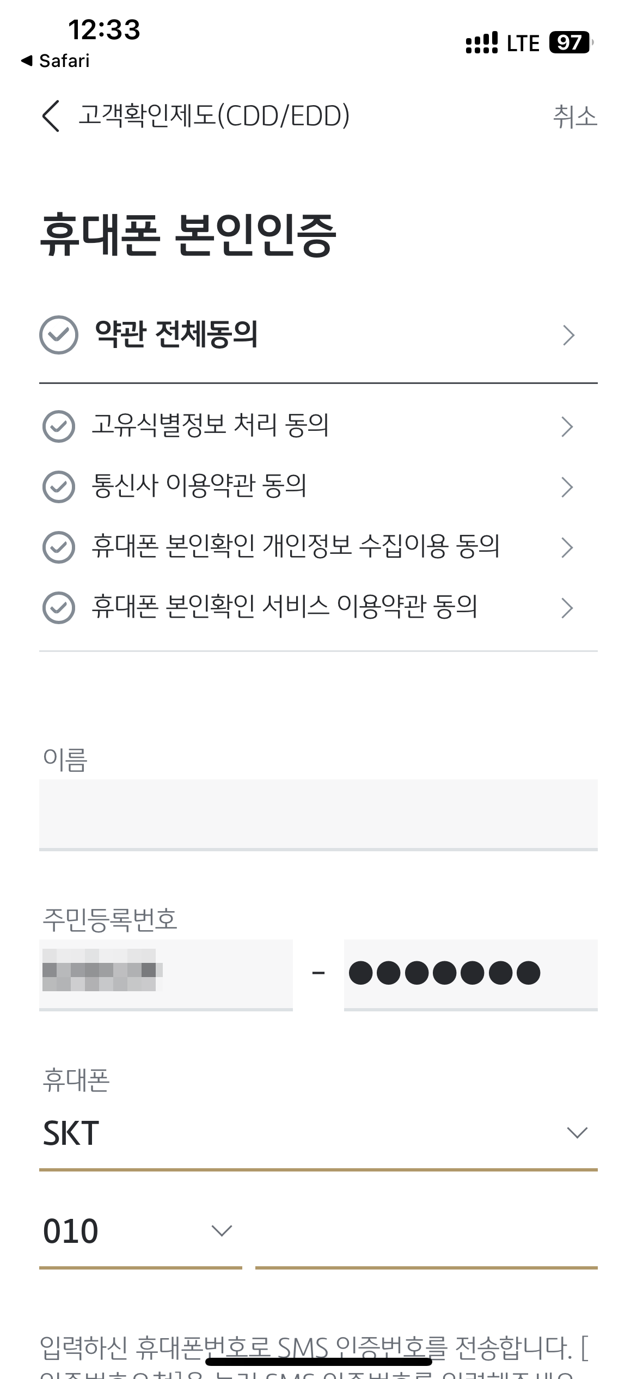Tap the phone number field next to 010

click(426, 1232)
